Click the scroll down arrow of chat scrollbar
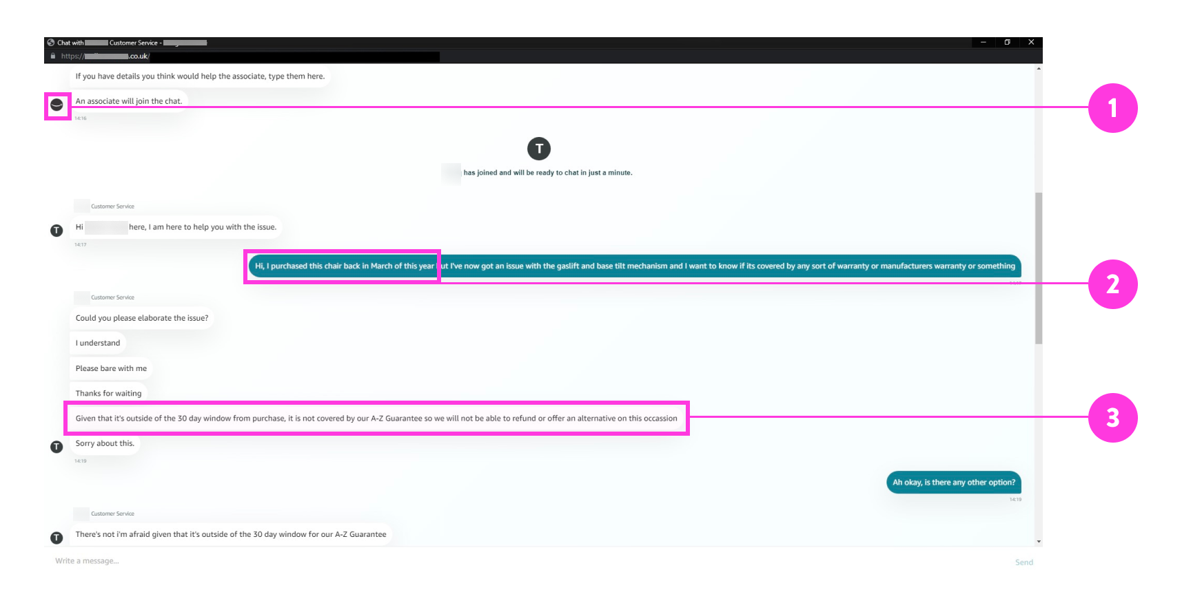 [x=1038, y=542]
